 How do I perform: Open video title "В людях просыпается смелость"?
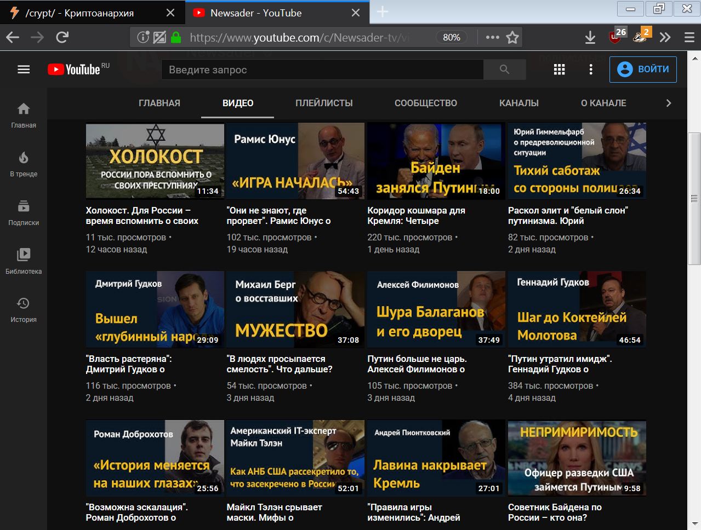(280, 364)
